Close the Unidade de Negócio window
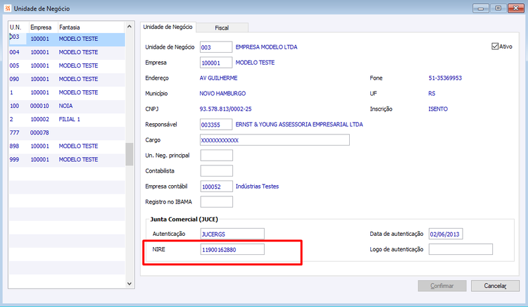The width and height of the screenshot is (528, 307). click(515, 8)
